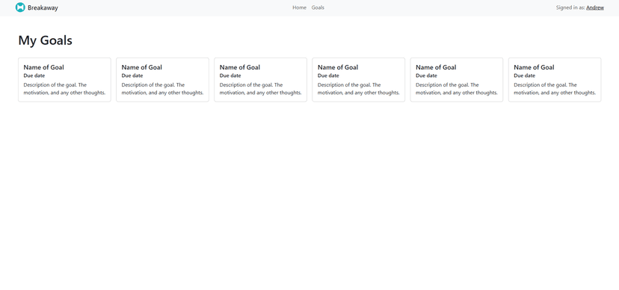
Task: Go to the Goals navigation link
Action: [x=318, y=7]
